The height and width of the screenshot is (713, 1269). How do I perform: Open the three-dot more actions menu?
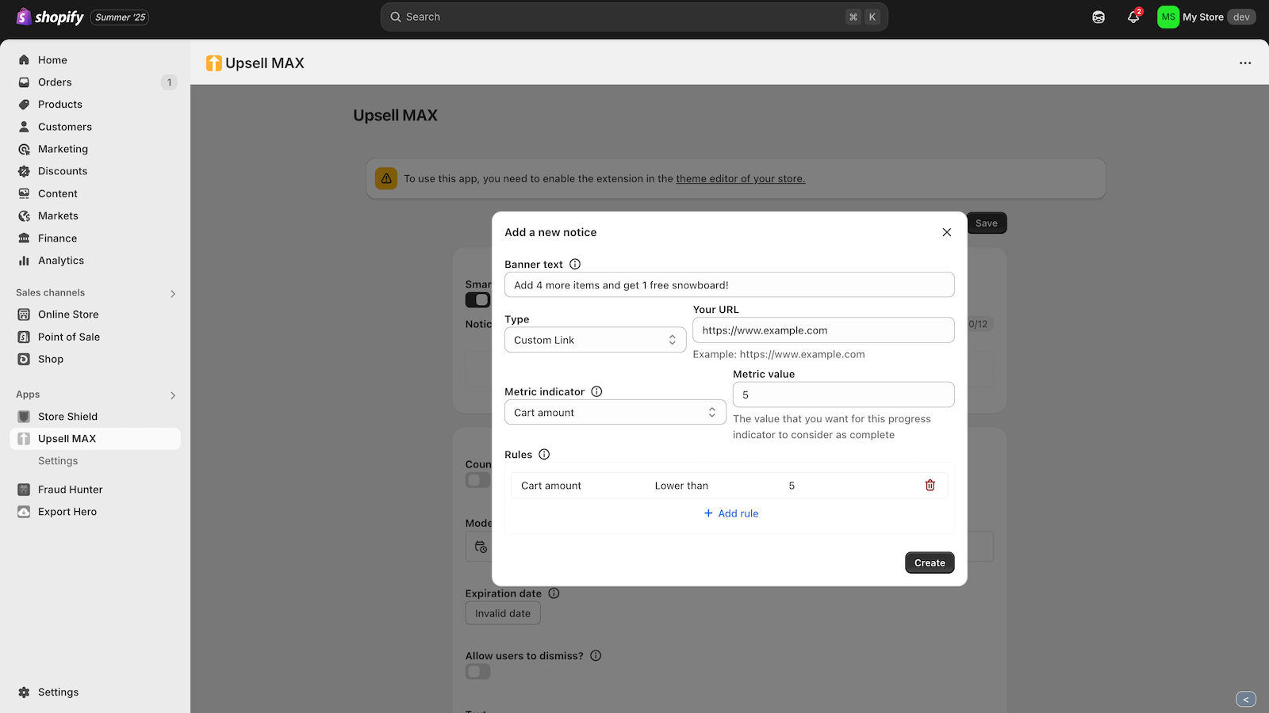click(x=1244, y=63)
